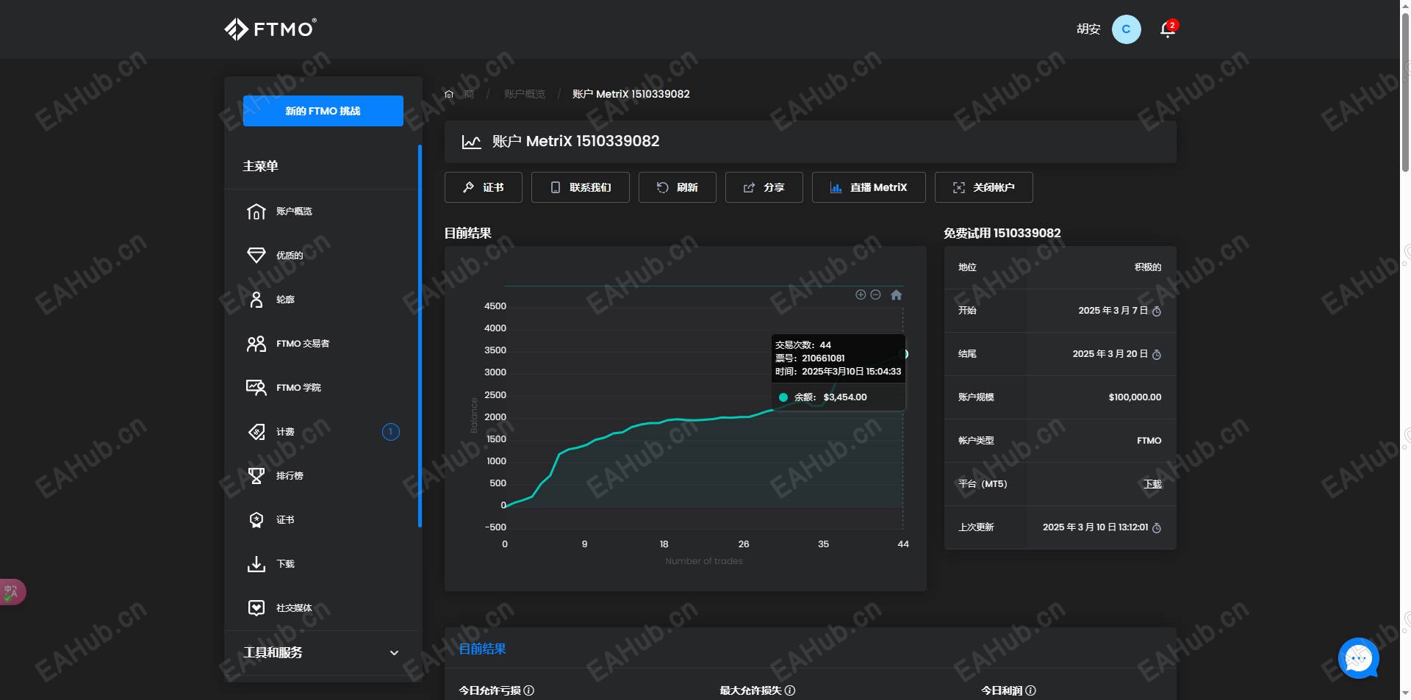
Task: Click the download arrow icon in sidebar
Action: click(256, 563)
